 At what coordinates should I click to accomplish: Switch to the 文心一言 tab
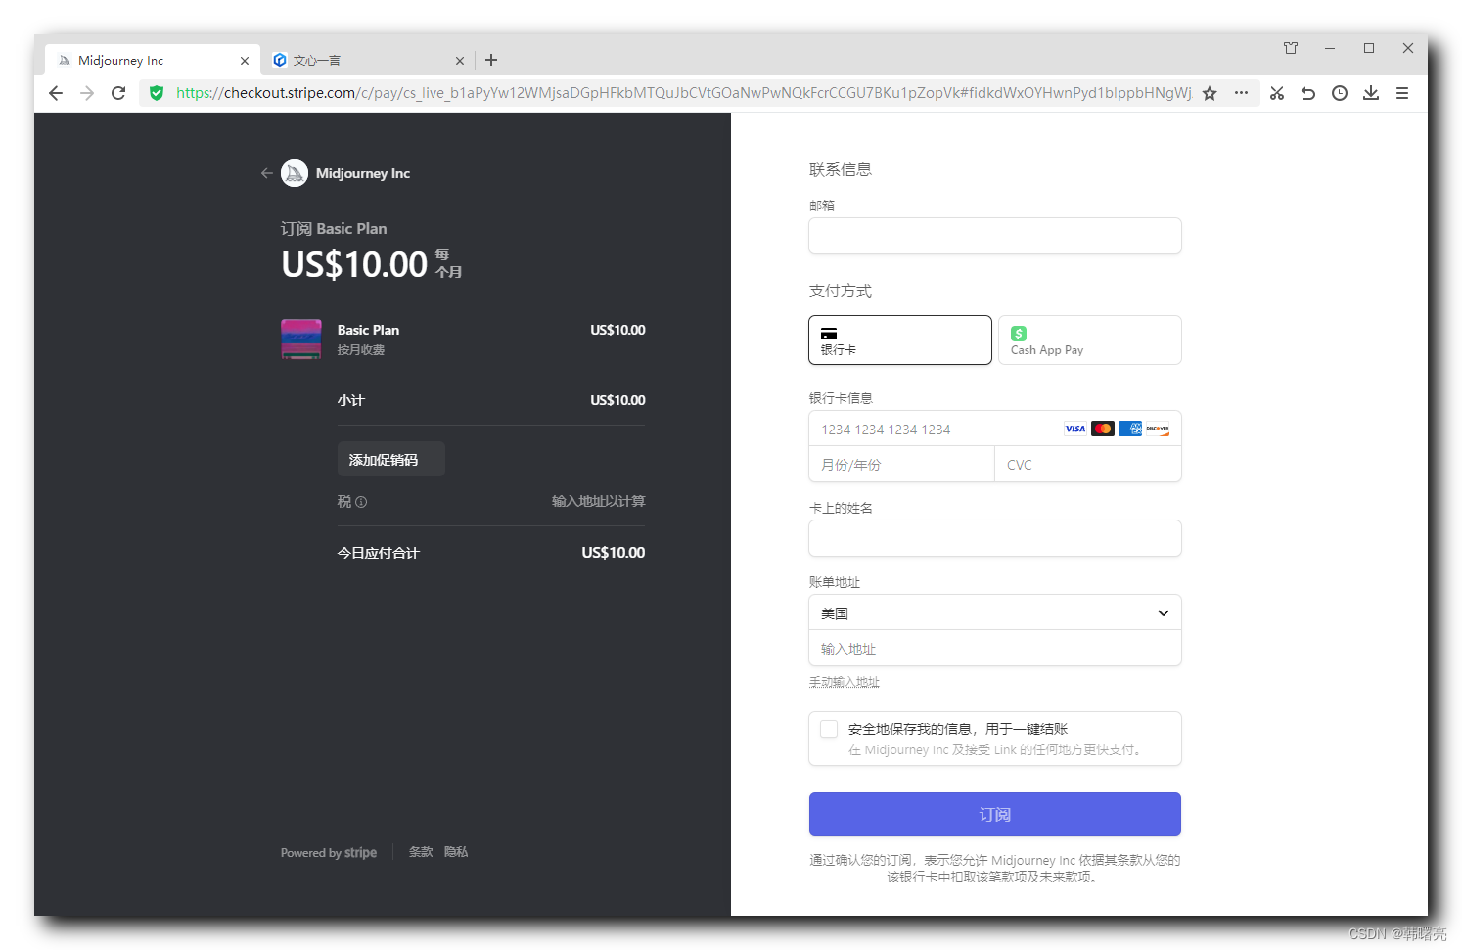pyautogui.click(x=368, y=60)
